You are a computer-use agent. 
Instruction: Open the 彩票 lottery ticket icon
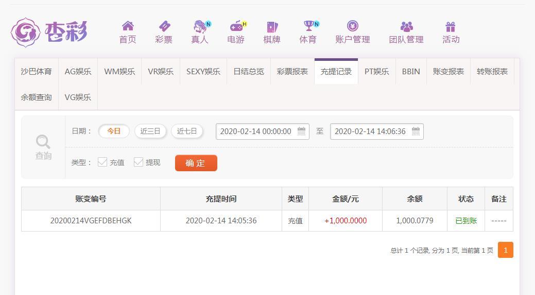(x=164, y=26)
